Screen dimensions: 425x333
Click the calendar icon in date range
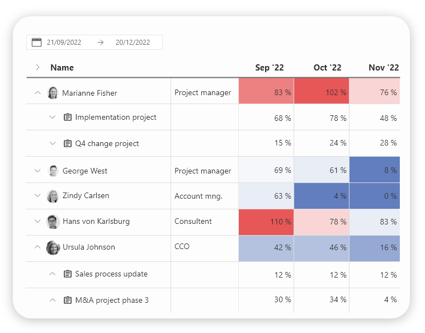coord(37,42)
